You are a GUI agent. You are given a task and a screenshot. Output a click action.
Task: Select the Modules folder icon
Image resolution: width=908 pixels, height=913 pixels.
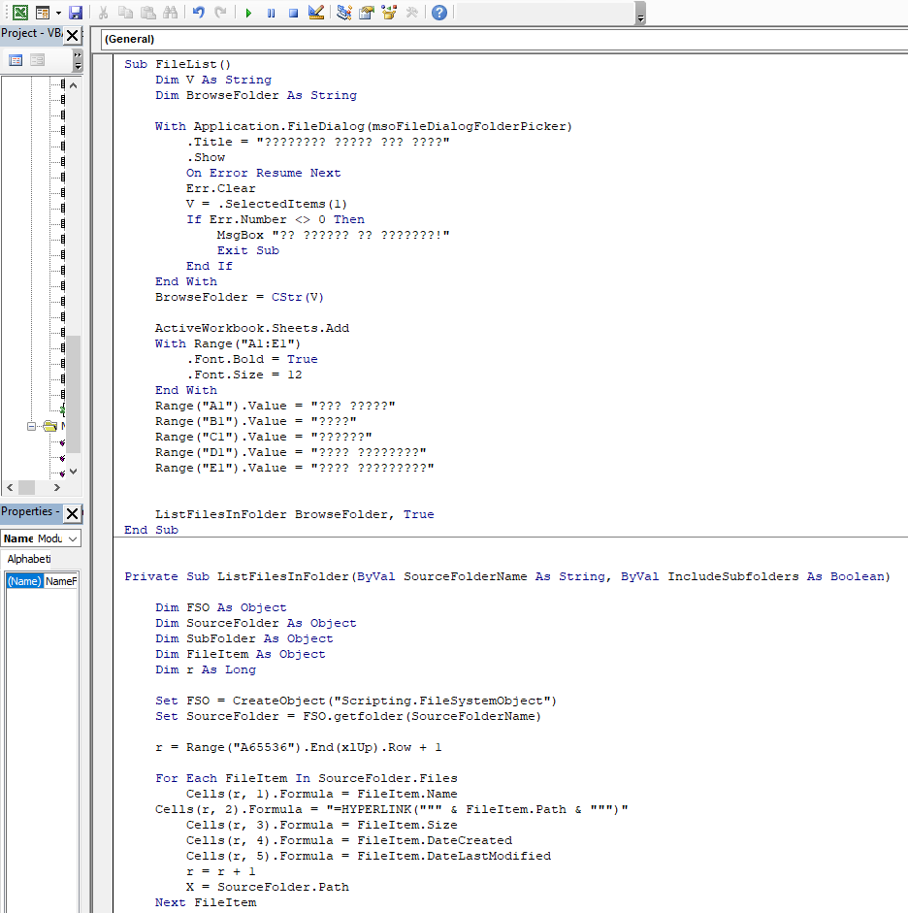tap(50, 426)
